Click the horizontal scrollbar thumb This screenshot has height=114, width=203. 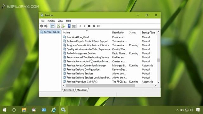click(100, 85)
